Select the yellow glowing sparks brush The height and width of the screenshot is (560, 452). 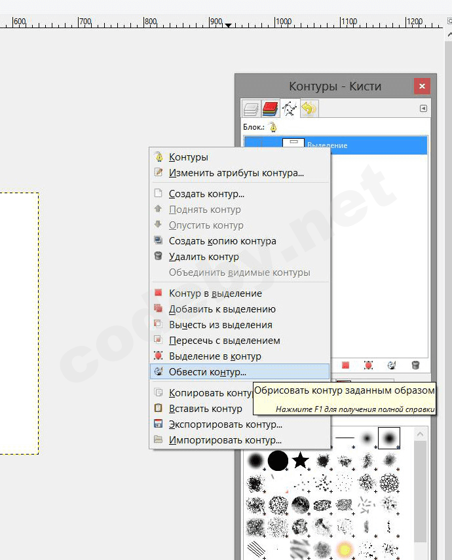(345, 549)
